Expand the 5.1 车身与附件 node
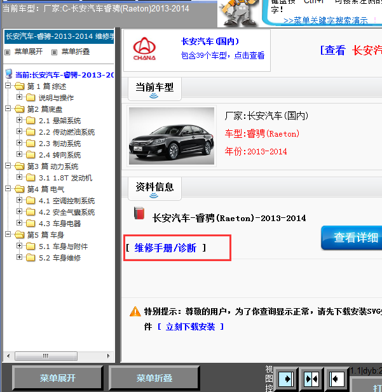Screen dimensions: 382x392 [x=19, y=245]
